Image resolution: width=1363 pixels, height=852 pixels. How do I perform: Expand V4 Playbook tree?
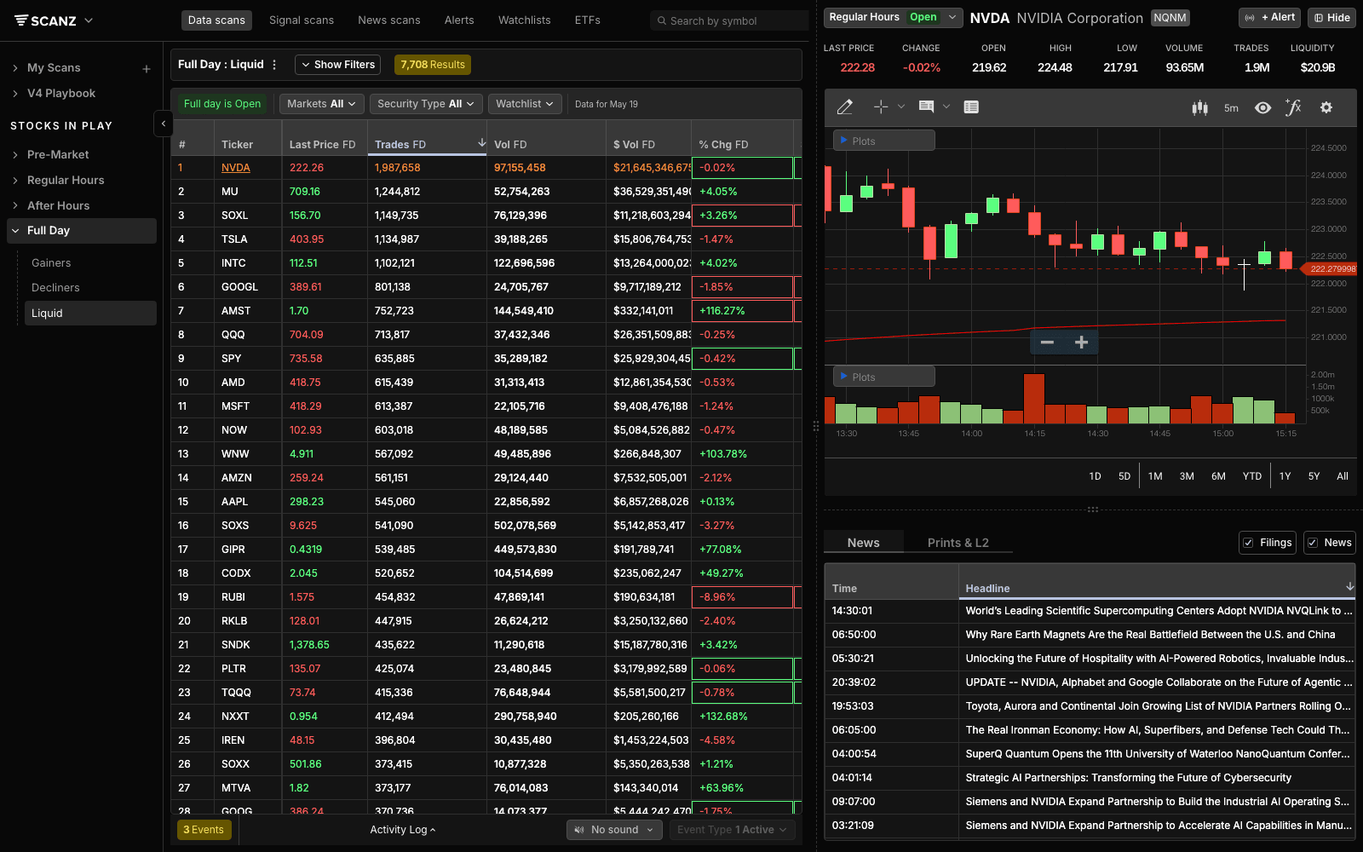15,94
